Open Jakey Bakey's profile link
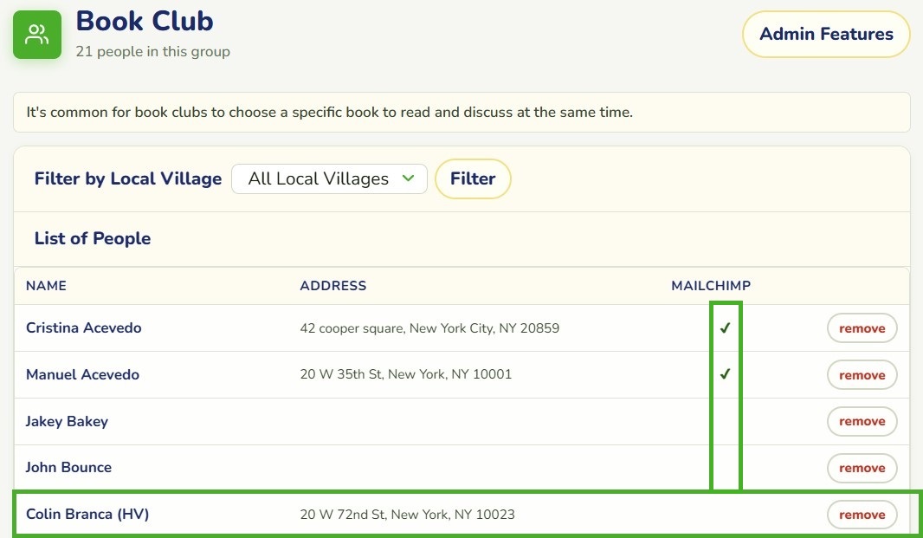The width and height of the screenshot is (923, 538). pos(68,421)
